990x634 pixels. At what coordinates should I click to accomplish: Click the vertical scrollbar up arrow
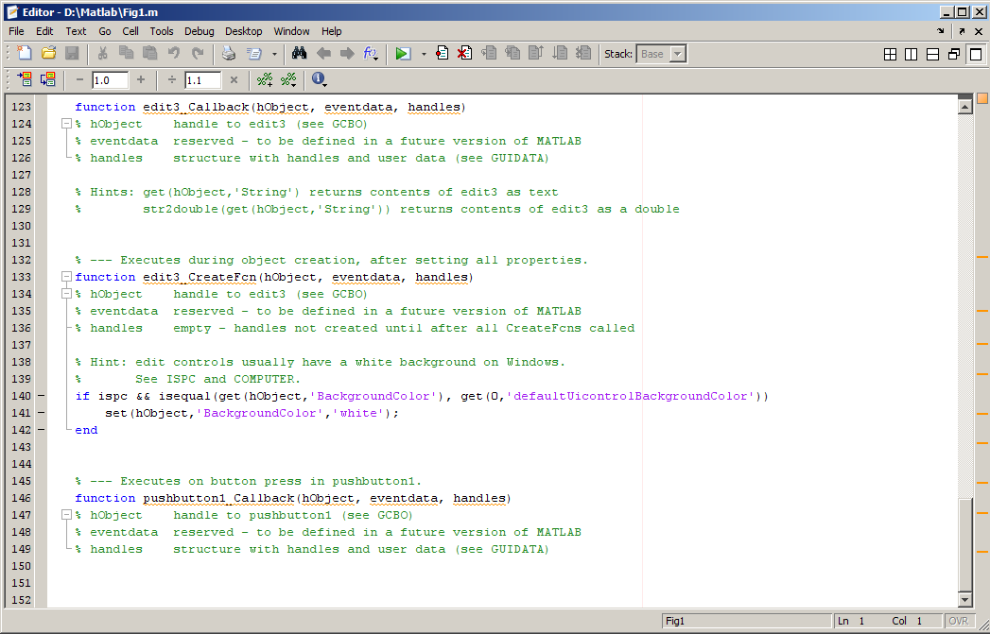(964, 108)
